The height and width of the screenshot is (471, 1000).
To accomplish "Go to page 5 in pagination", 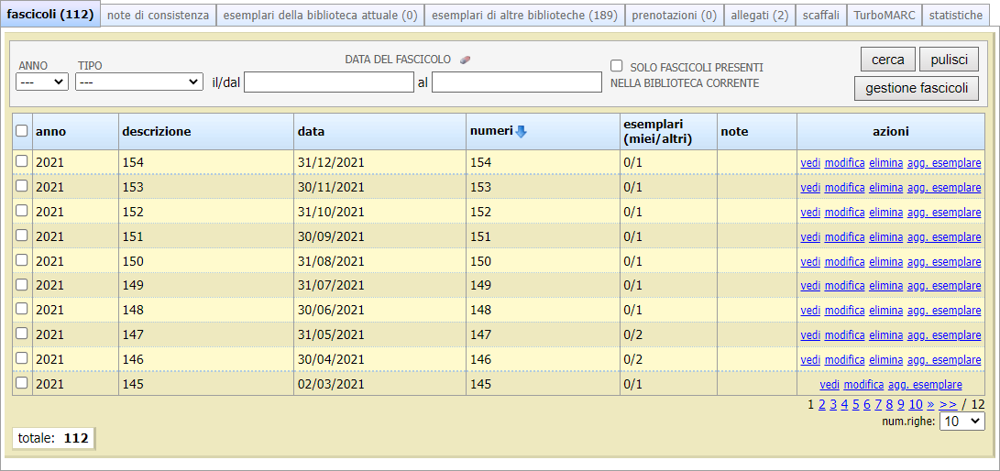I will coord(855,404).
